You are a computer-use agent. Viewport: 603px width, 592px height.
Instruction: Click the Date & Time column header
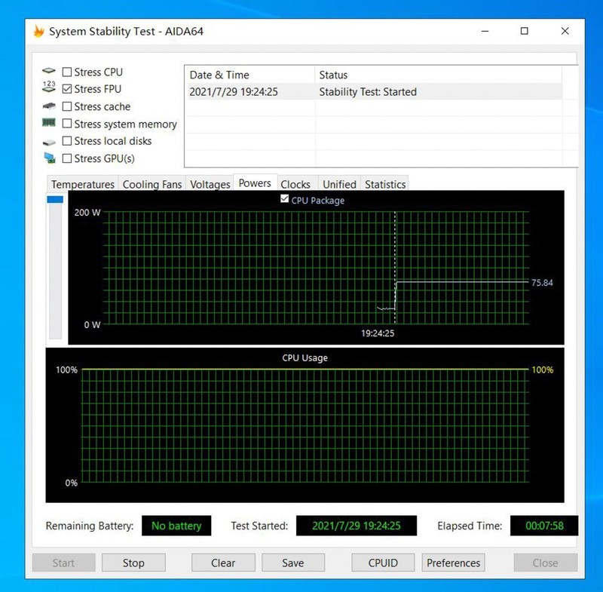250,75
